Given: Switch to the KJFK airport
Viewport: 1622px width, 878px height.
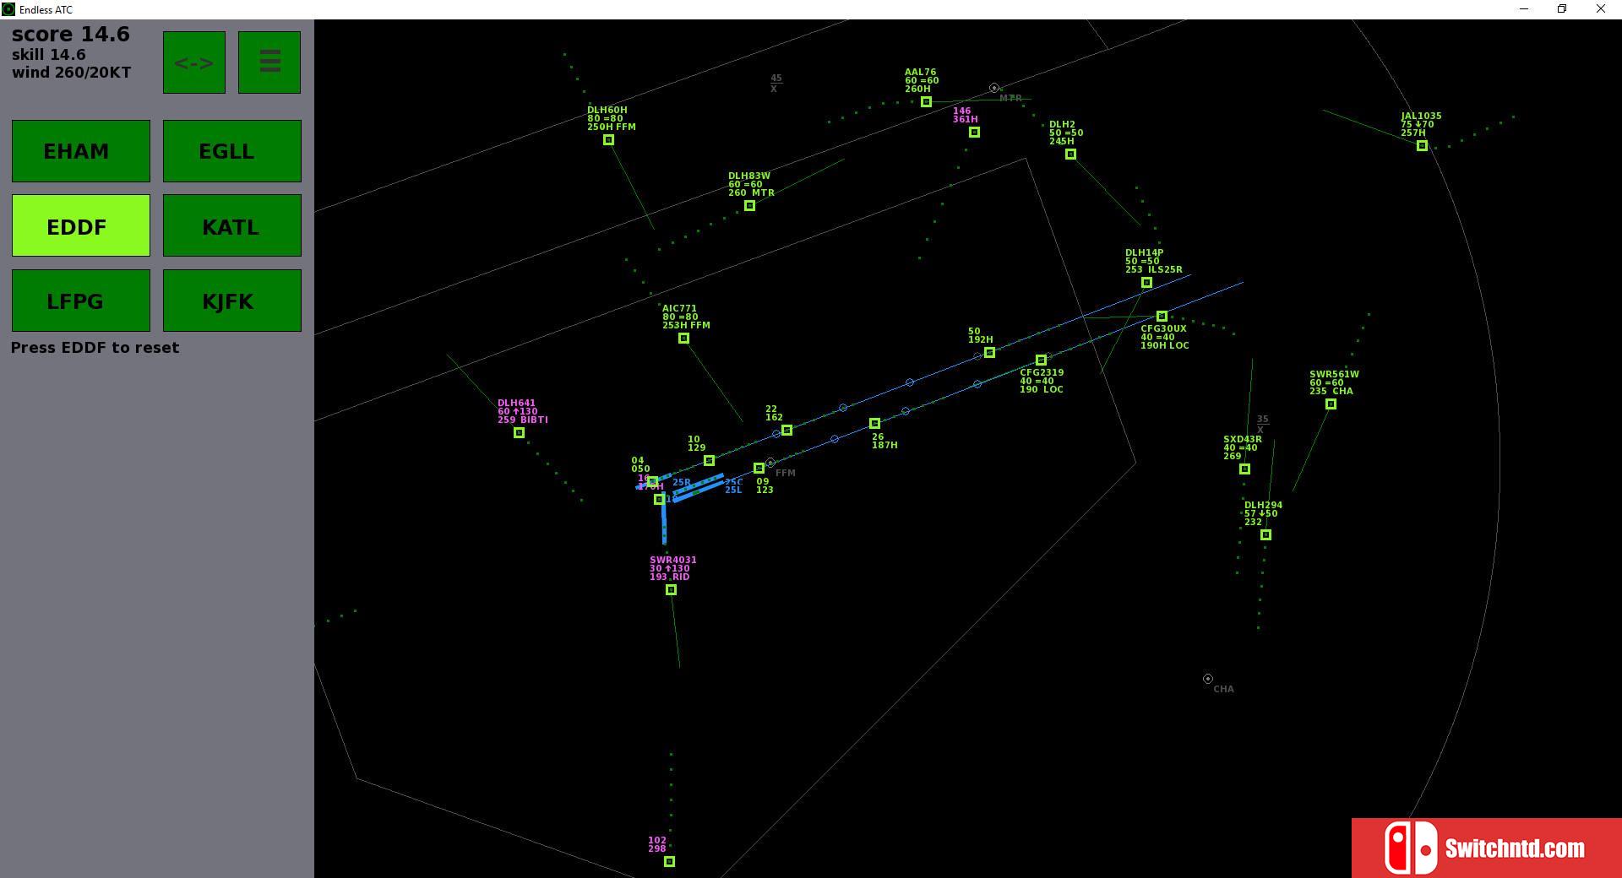Looking at the screenshot, I should pos(231,301).
